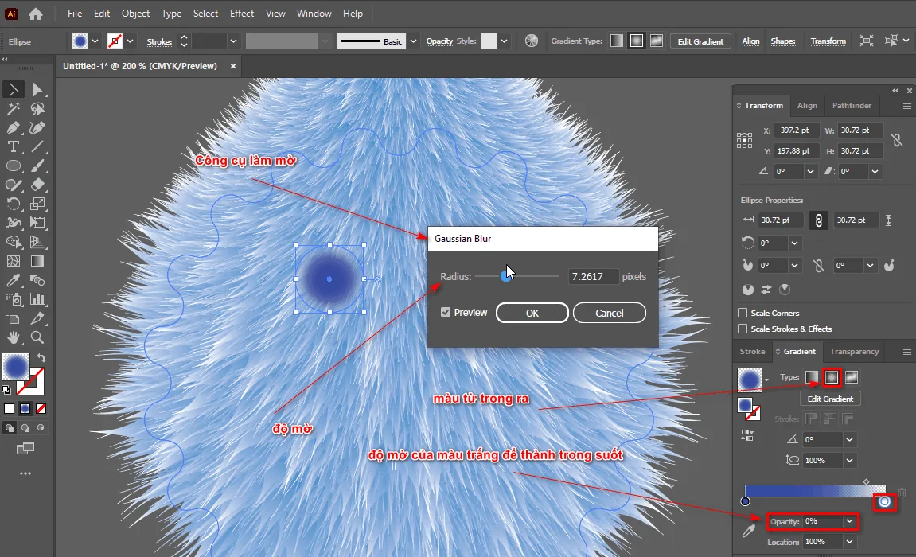The width and height of the screenshot is (916, 557).
Task: Enable Scale Strokes & Effects checkbox
Action: (x=743, y=329)
